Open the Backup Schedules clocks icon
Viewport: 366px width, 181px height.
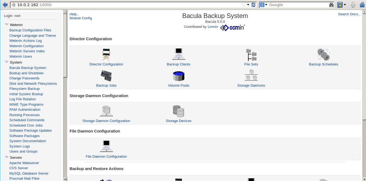point(324,54)
